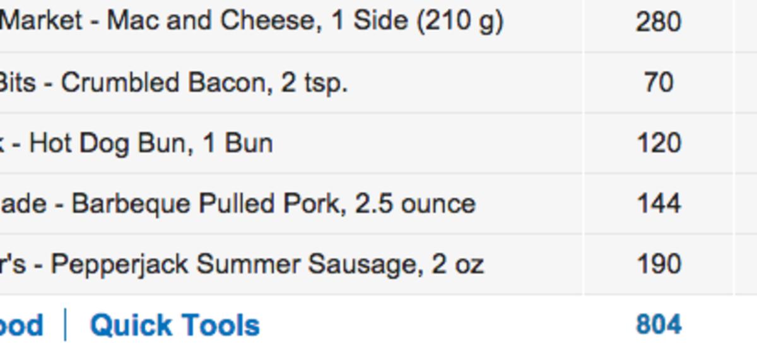Click the cell right of 190 calories

pyautogui.click(x=746, y=265)
